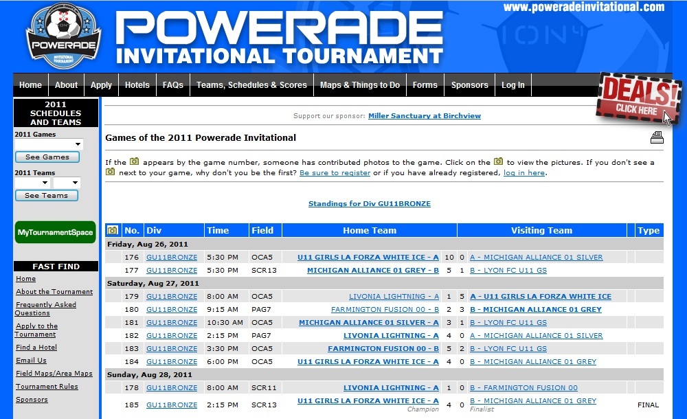Click the Powerade soccer ball logo
The width and height of the screenshot is (687, 419).
63,36
